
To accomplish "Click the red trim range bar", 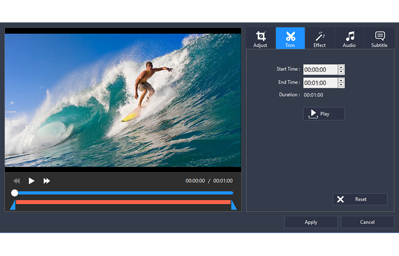I will 123,202.
